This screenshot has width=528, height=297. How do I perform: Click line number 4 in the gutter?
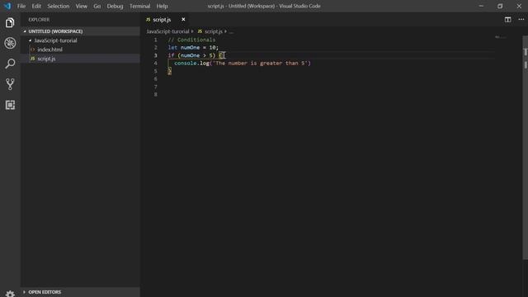click(156, 64)
